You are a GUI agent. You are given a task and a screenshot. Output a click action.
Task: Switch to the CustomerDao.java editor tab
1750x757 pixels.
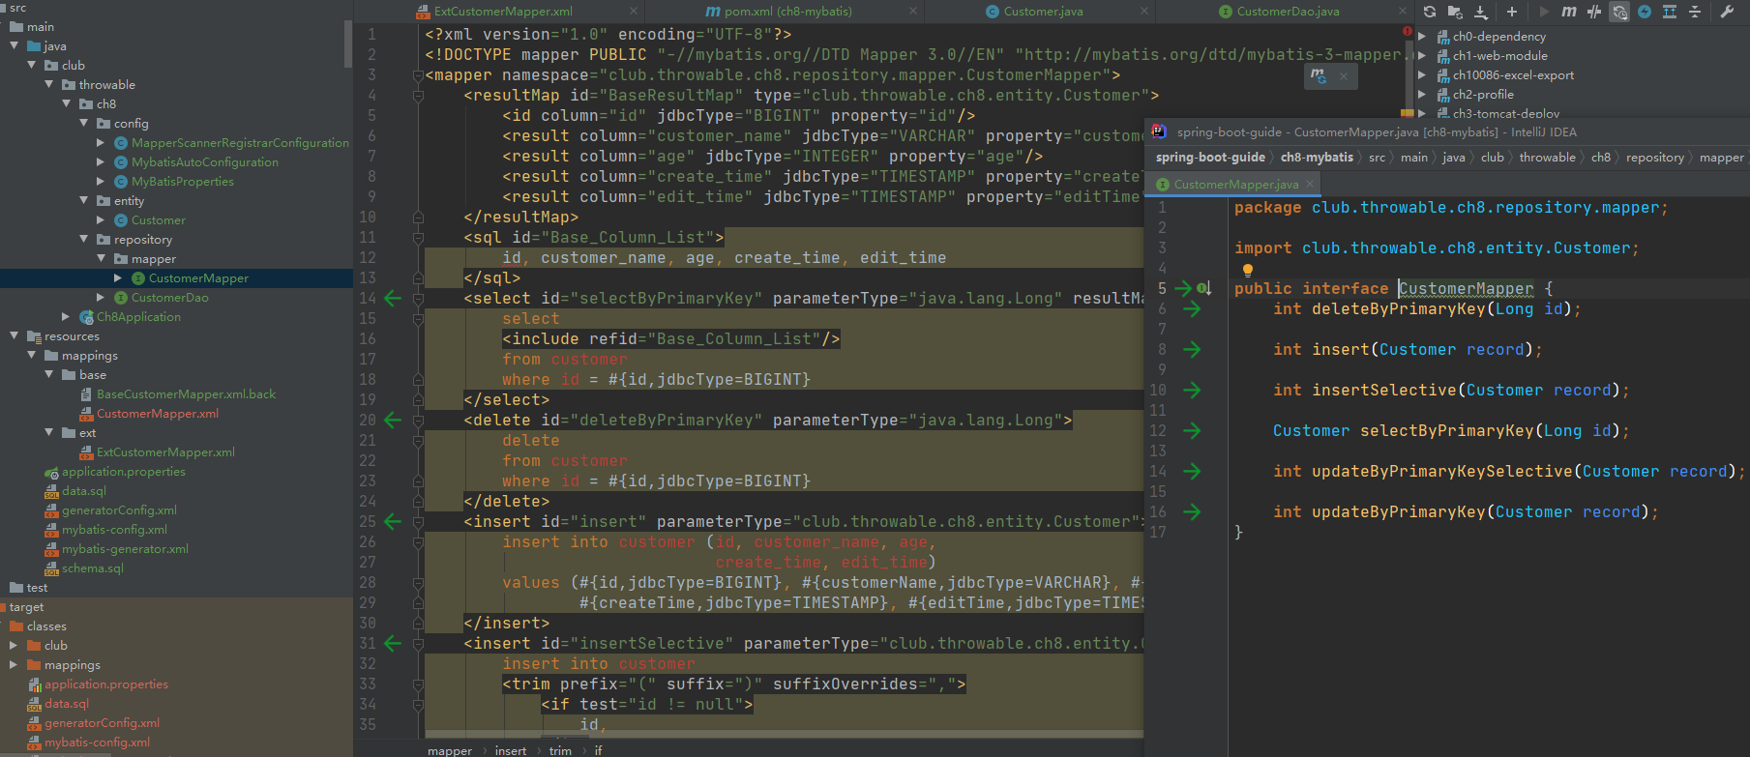1288,12
